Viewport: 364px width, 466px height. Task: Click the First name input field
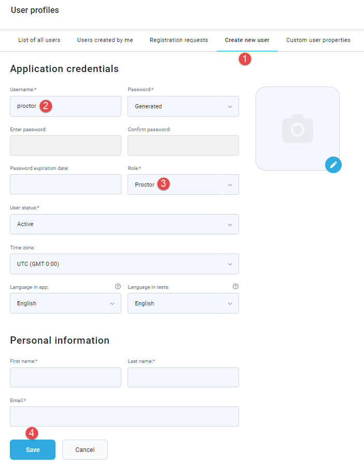point(65,377)
